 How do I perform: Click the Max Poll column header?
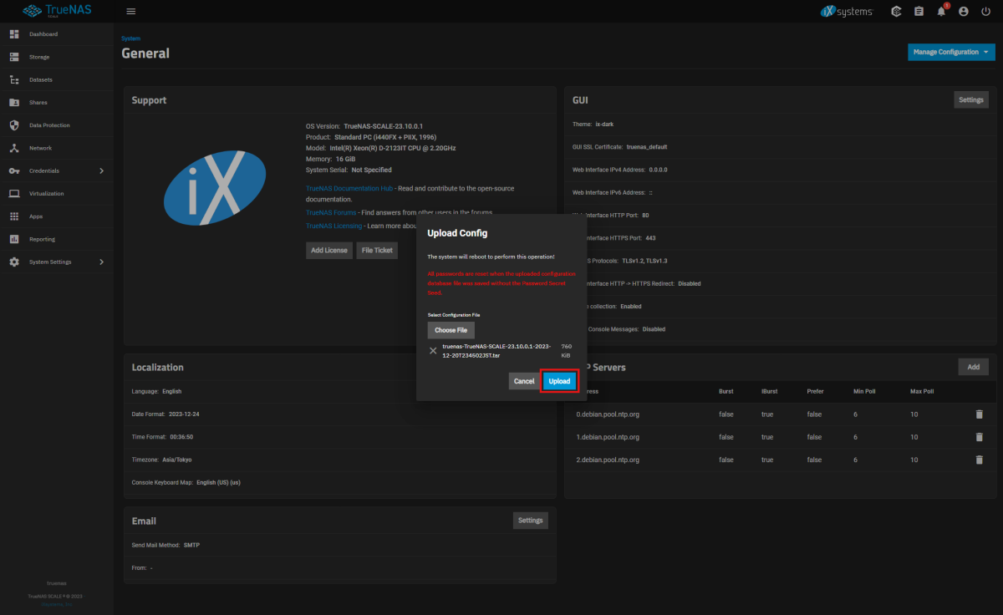pyautogui.click(x=924, y=391)
